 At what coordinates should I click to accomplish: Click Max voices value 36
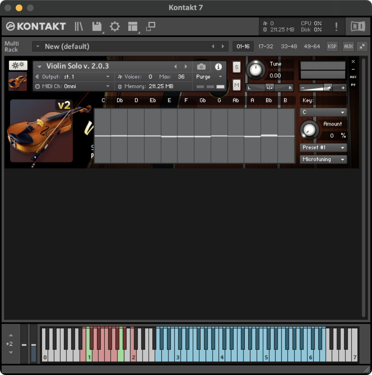[x=181, y=77]
